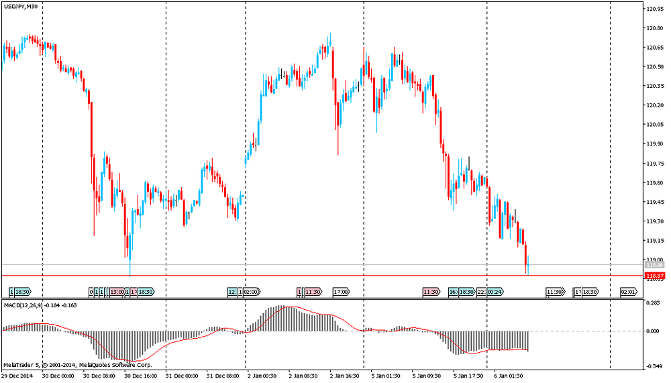Select the MACD(12,26,9) indicator label
This screenshot has height=383, width=671.
coord(25,305)
